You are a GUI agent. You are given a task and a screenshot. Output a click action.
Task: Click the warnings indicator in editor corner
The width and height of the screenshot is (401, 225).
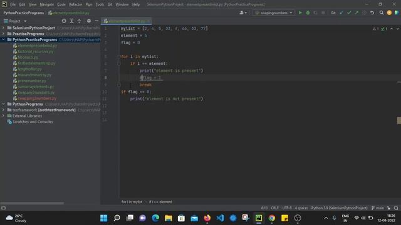click(x=376, y=29)
